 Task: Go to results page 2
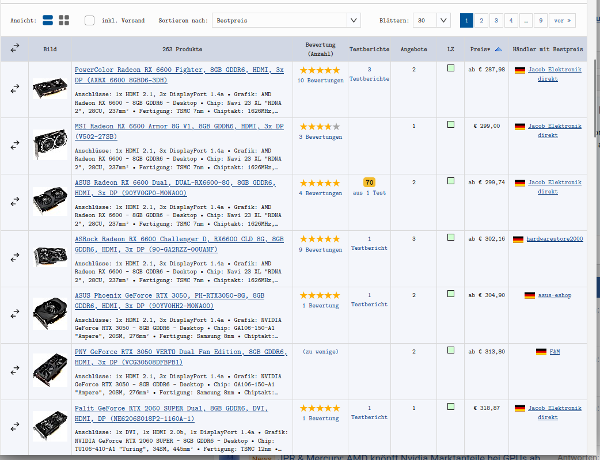click(481, 20)
